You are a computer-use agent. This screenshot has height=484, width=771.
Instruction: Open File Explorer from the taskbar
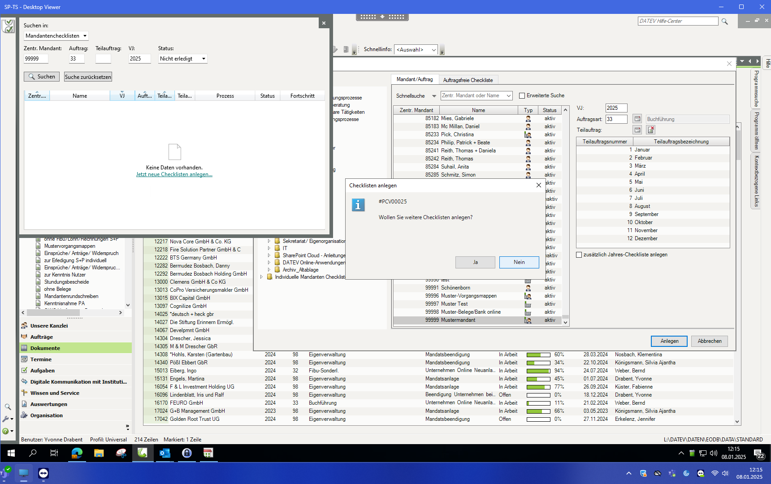(99, 453)
